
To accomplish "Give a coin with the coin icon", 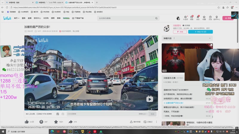I will [x=41, y=122].
